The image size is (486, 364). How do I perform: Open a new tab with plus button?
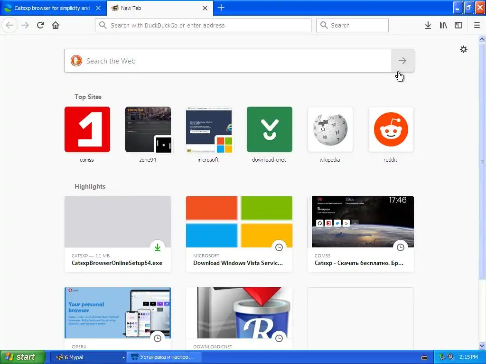click(x=221, y=8)
